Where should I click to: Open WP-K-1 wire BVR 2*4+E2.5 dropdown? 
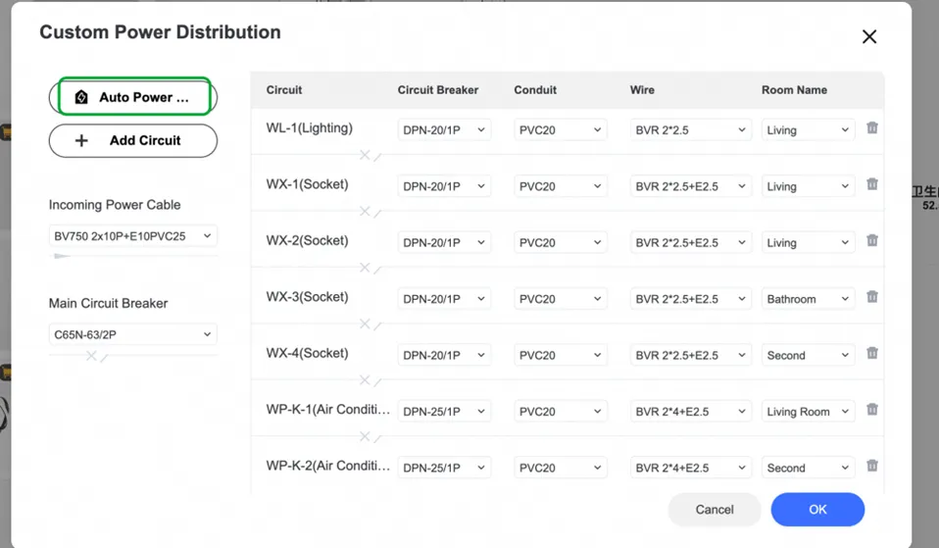[x=690, y=412]
